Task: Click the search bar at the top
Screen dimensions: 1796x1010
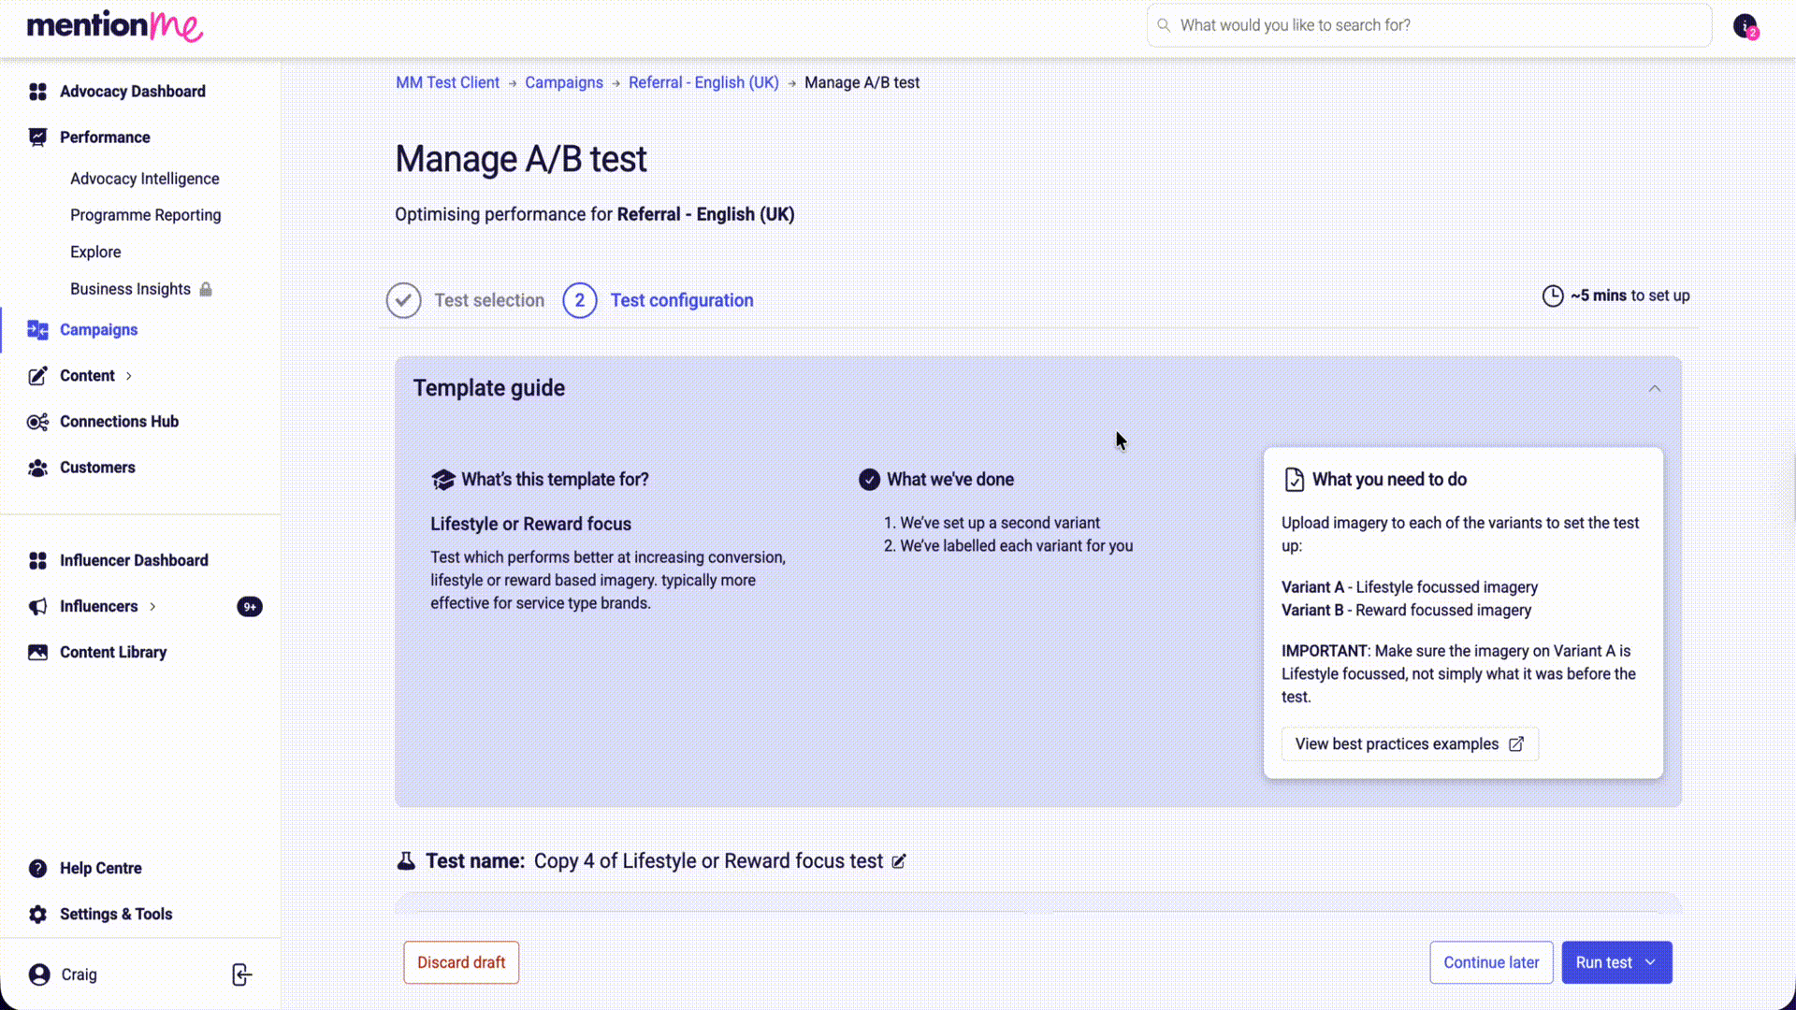Action: click(1428, 25)
